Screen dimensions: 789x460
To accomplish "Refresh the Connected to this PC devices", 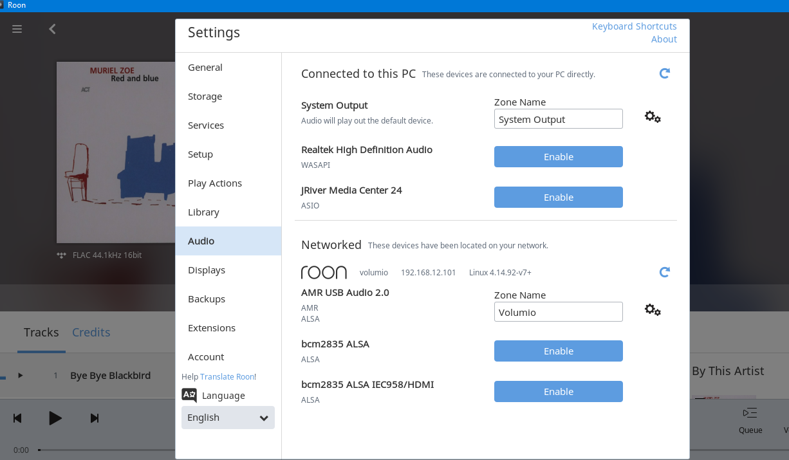I will pyautogui.click(x=665, y=73).
